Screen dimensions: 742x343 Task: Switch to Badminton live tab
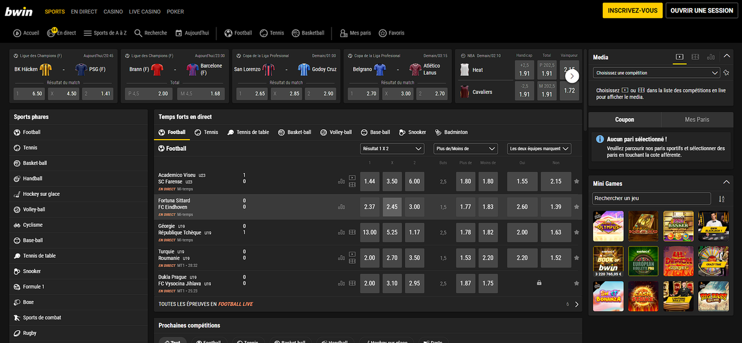point(451,132)
